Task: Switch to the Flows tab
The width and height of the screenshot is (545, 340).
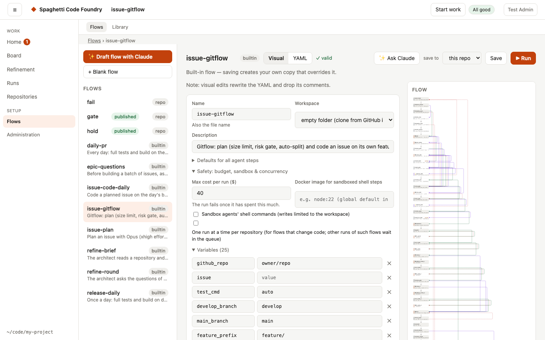Action: (x=97, y=27)
